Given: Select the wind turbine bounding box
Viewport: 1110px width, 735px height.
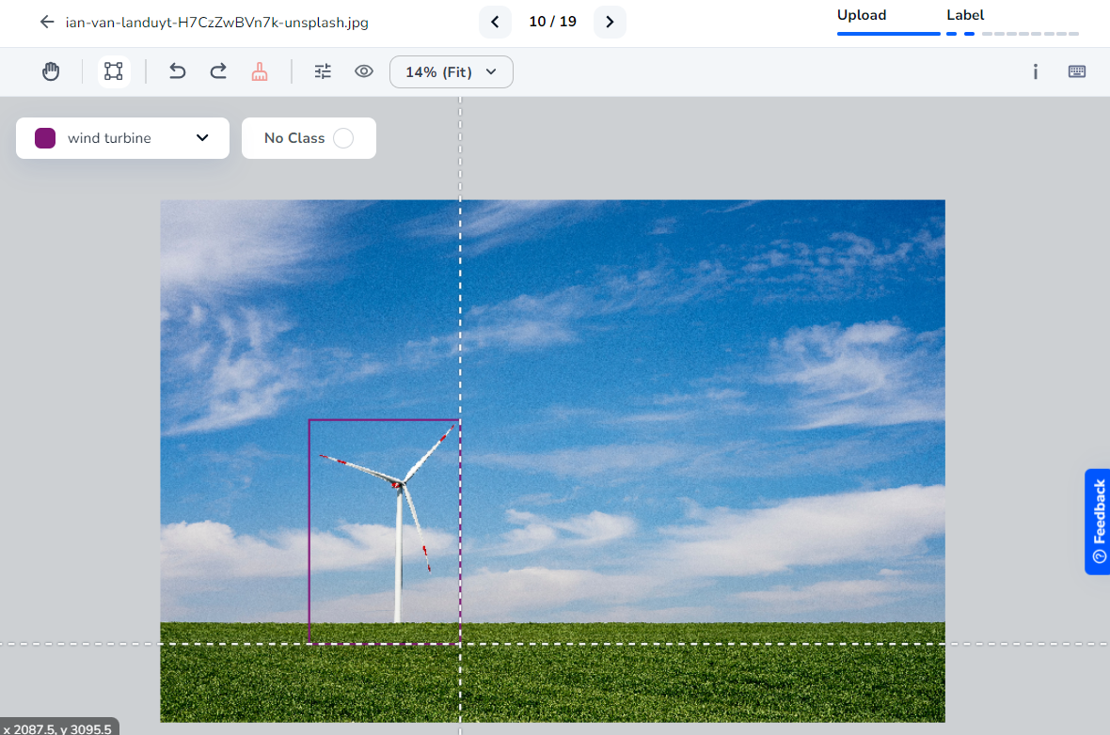Looking at the screenshot, I should [385, 532].
